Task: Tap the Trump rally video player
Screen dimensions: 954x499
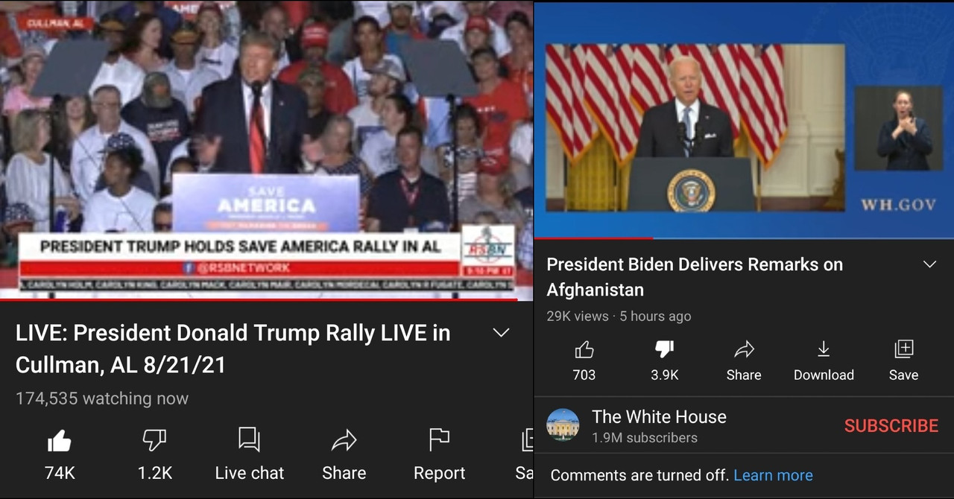Action: coord(267,150)
